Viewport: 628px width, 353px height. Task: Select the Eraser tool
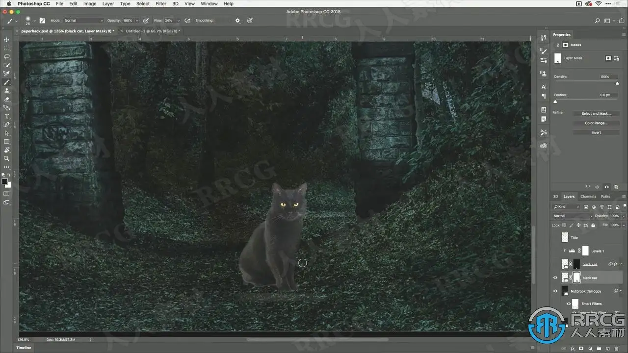(7, 99)
